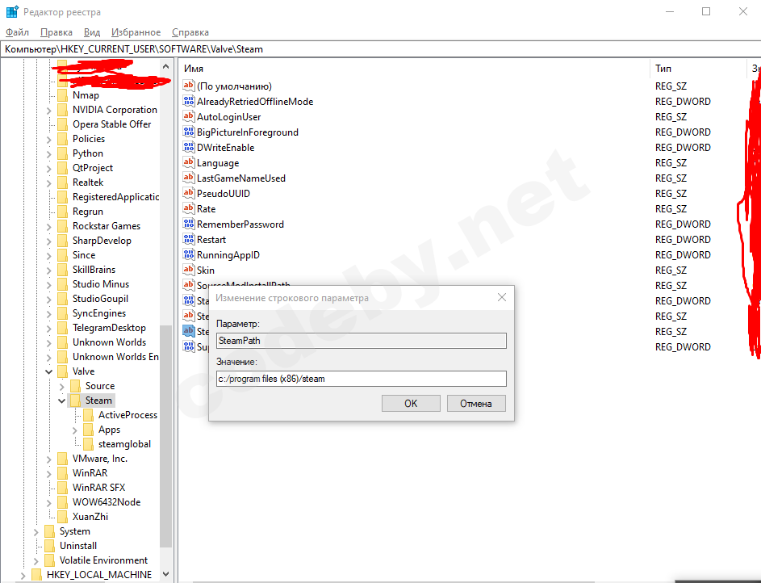Click the HKEY_LOCAL_MACHINE folder icon
The image size is (761, 583).
(x=36, y=575)
